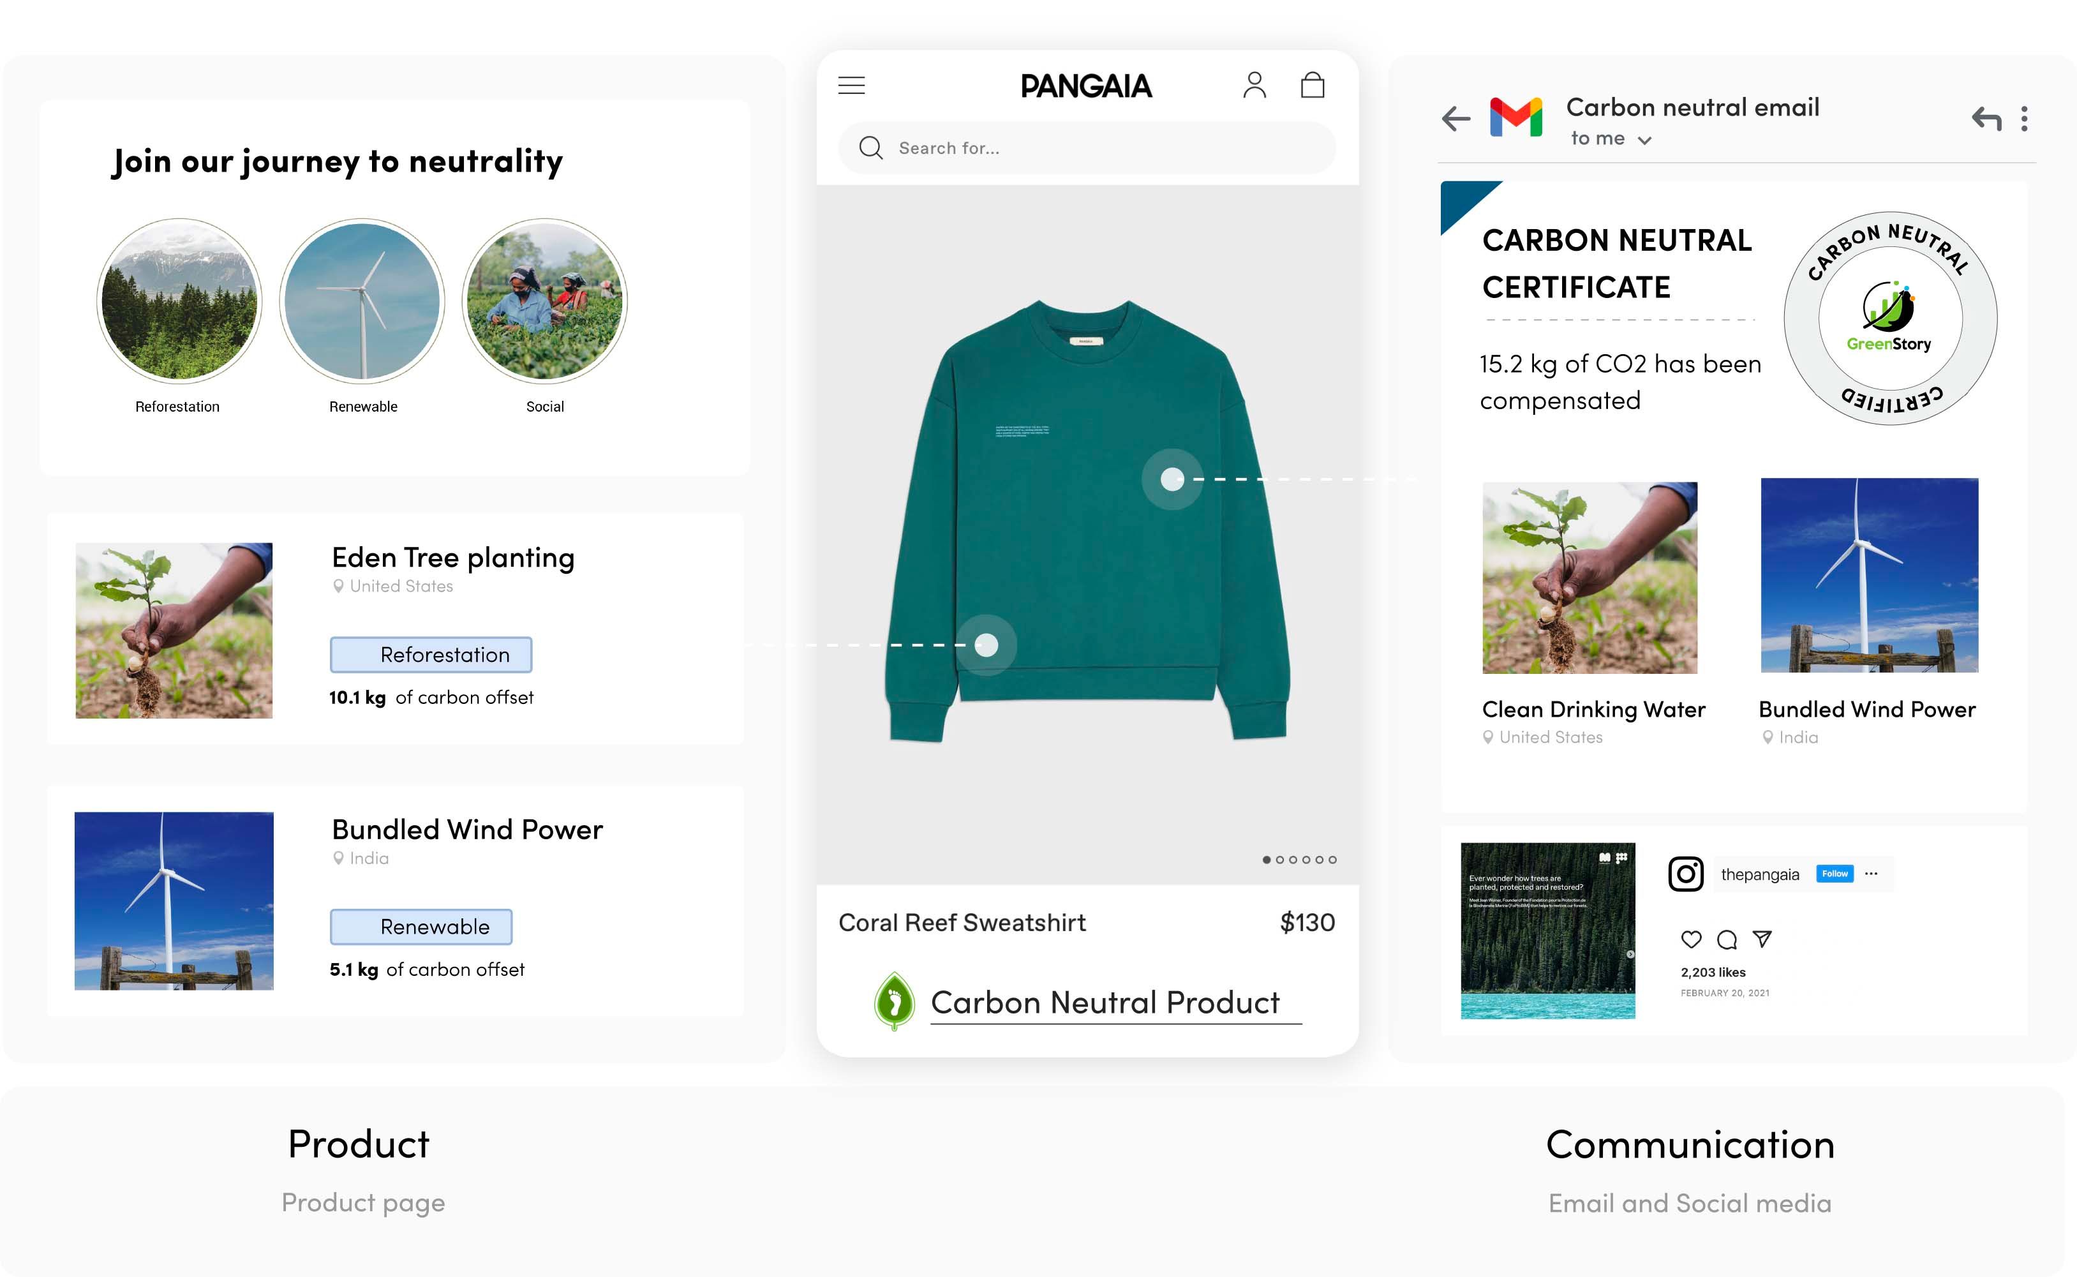
Task: Click the shopping bag icon on Pangaia
Action: (x=1311, y=84)
